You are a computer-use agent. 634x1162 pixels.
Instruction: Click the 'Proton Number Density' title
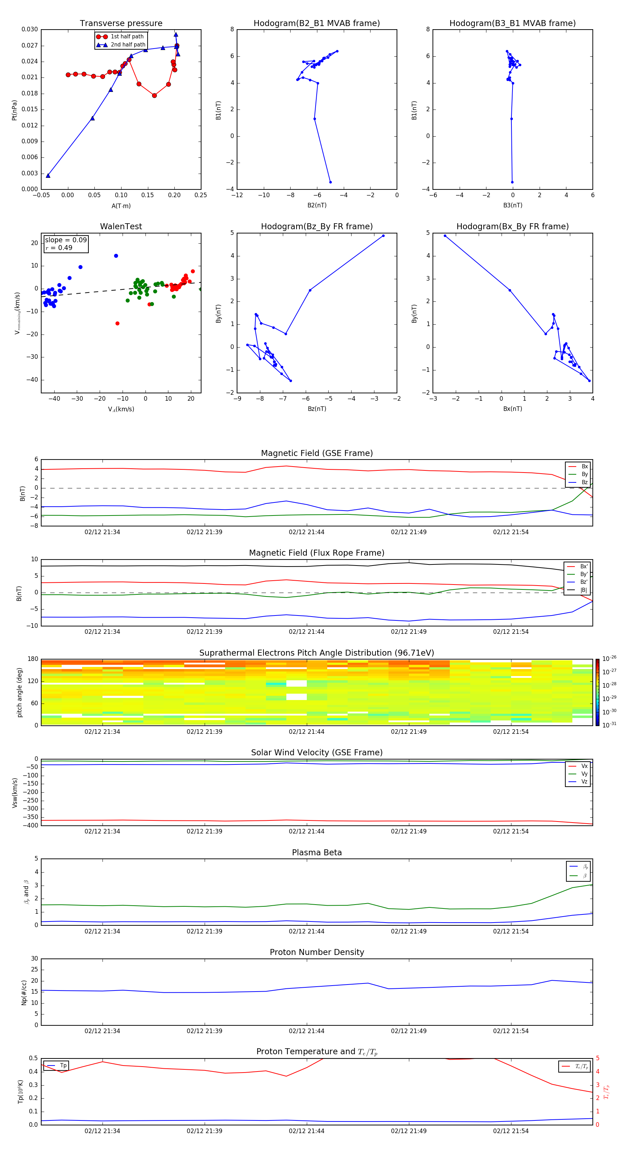317,952
